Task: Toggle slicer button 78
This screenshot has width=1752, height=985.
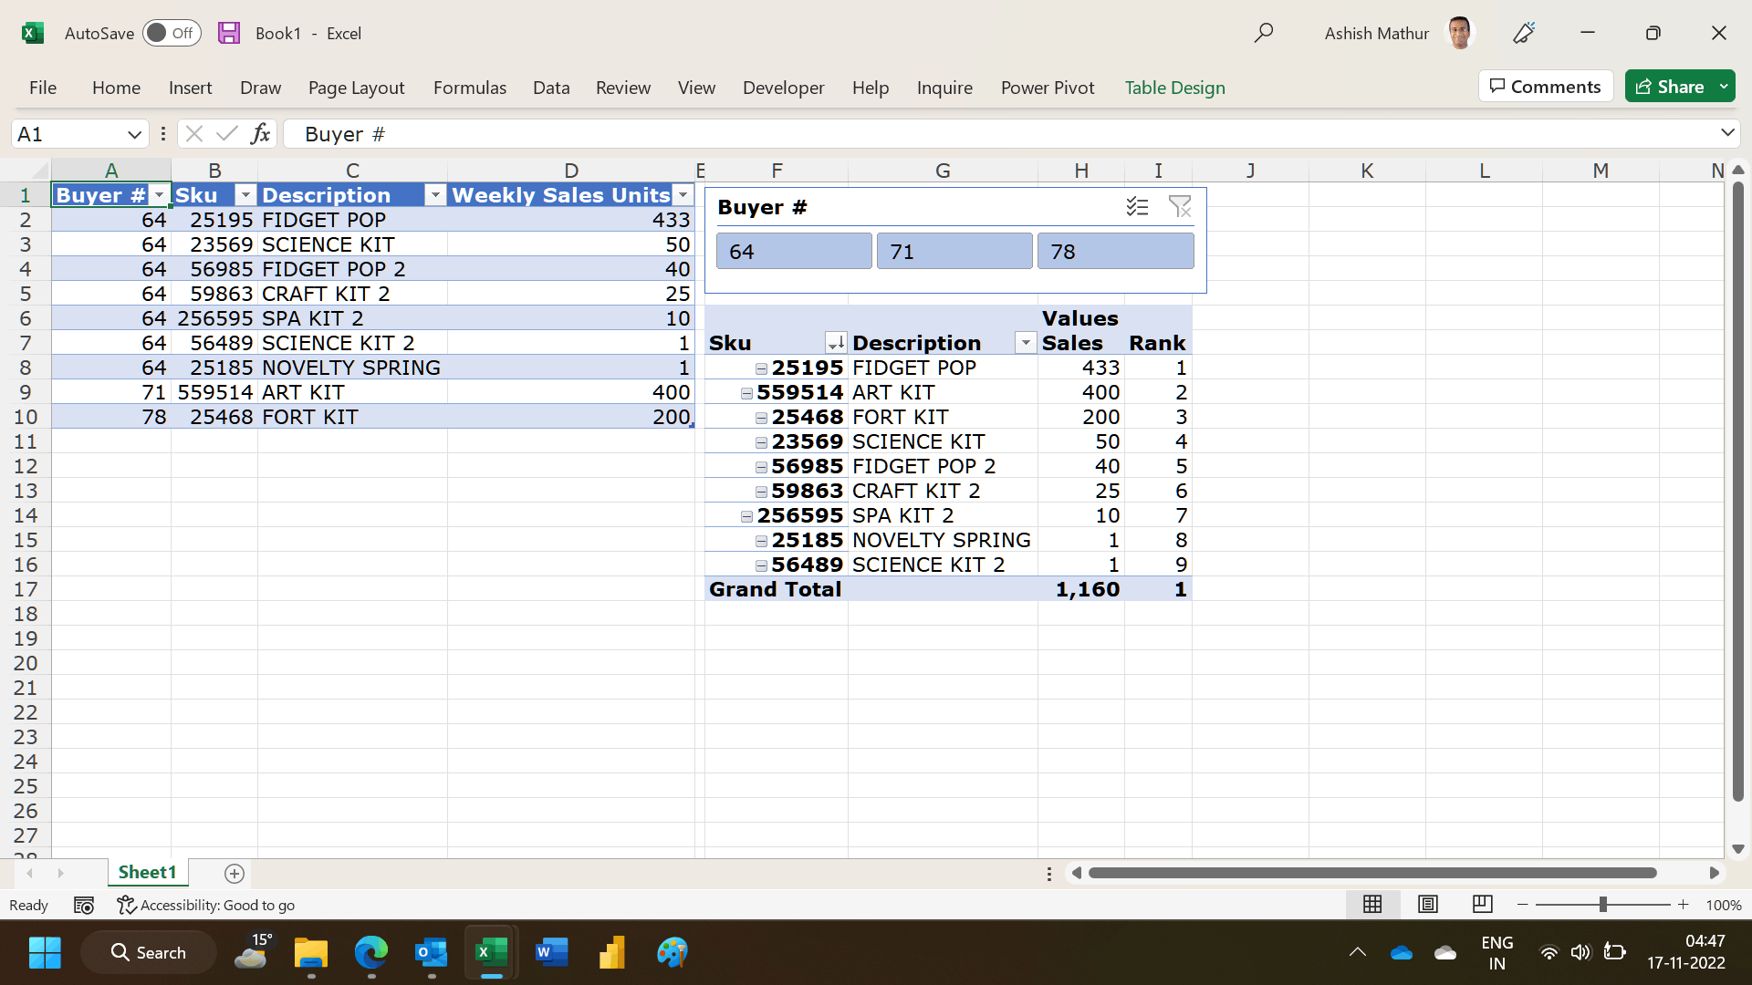Action: tap(1115, 251)
